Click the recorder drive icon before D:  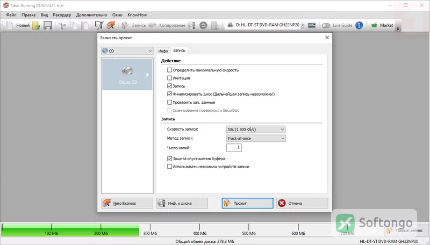point(231,25)
